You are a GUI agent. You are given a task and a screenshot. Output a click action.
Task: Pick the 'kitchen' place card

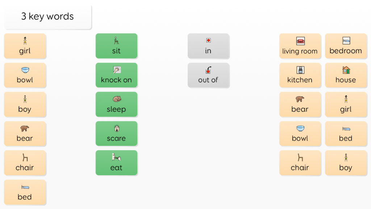click(x=300, y=75)
